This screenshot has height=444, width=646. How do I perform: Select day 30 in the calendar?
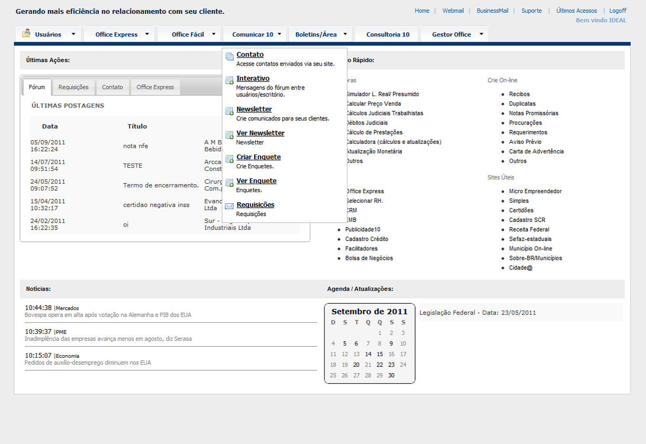[391, 375]
